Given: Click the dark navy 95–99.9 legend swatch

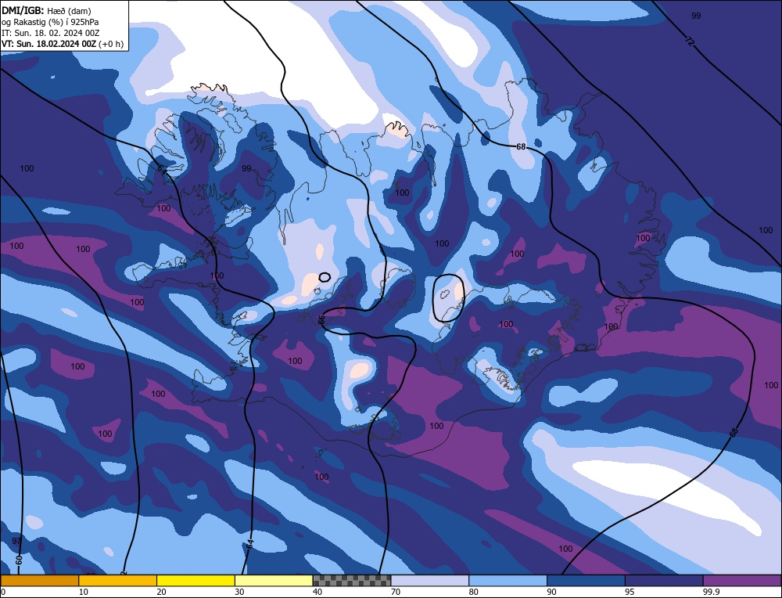Looking at the screenshot, I should (664, 580).
